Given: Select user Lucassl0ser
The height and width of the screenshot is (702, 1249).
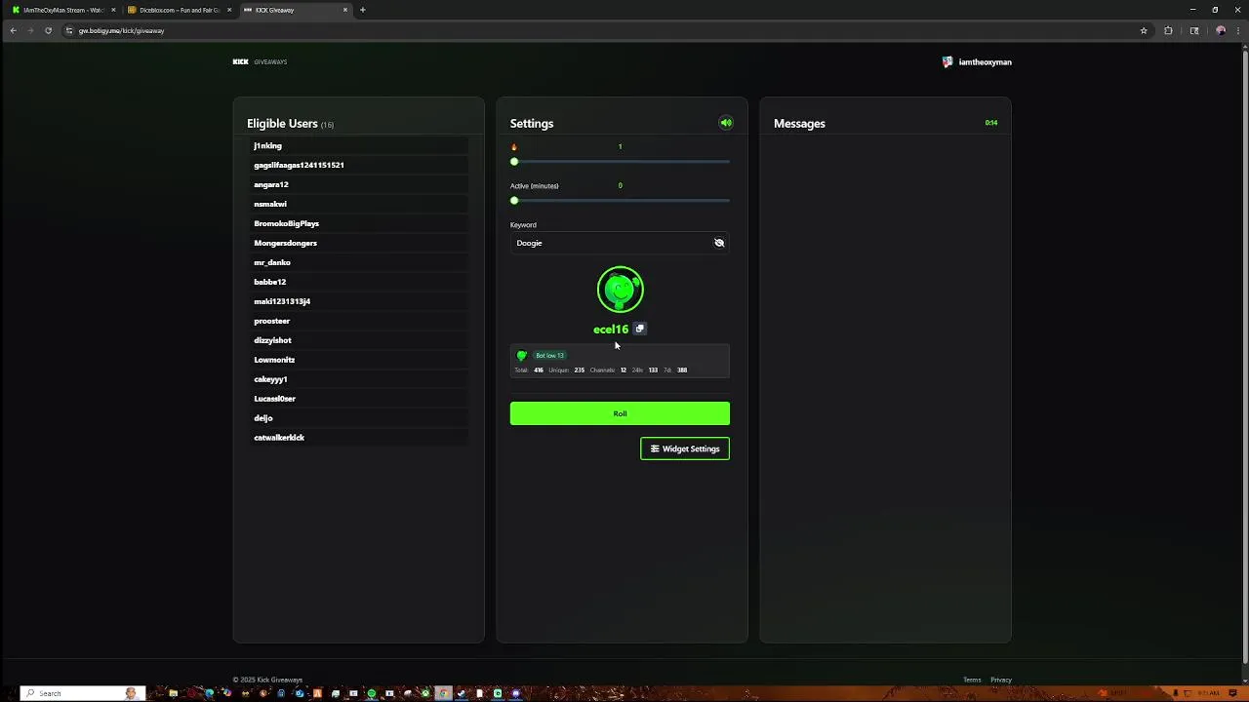Looking at the screenshot, I should point(358,399).
